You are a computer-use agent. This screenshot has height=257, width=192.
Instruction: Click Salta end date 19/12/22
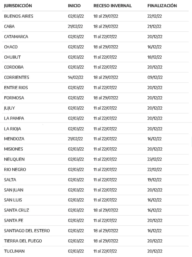click(154, 180)
